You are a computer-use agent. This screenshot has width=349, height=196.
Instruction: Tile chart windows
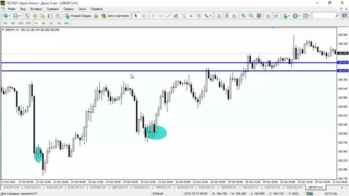pyautogui.click(x=258, y=16)
